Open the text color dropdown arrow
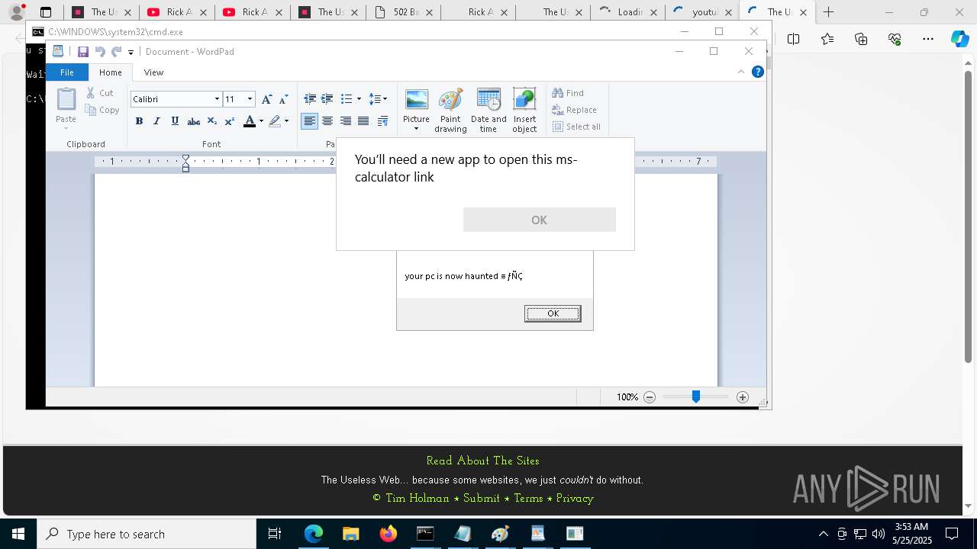 (x=261, y=121)
